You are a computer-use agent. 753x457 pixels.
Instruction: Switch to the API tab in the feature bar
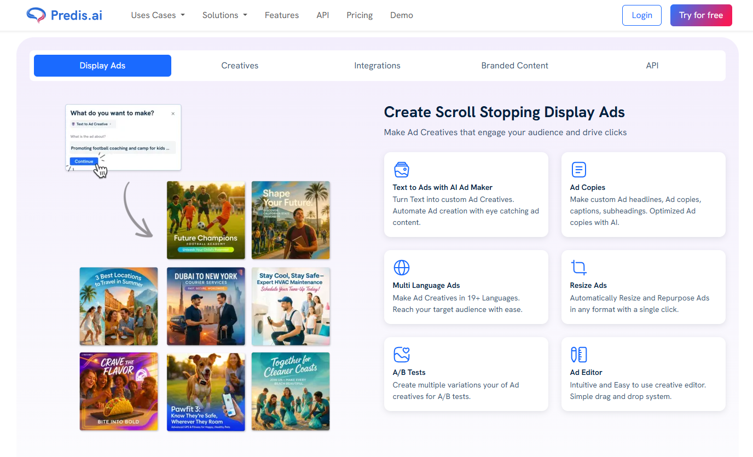coord(652,66)
